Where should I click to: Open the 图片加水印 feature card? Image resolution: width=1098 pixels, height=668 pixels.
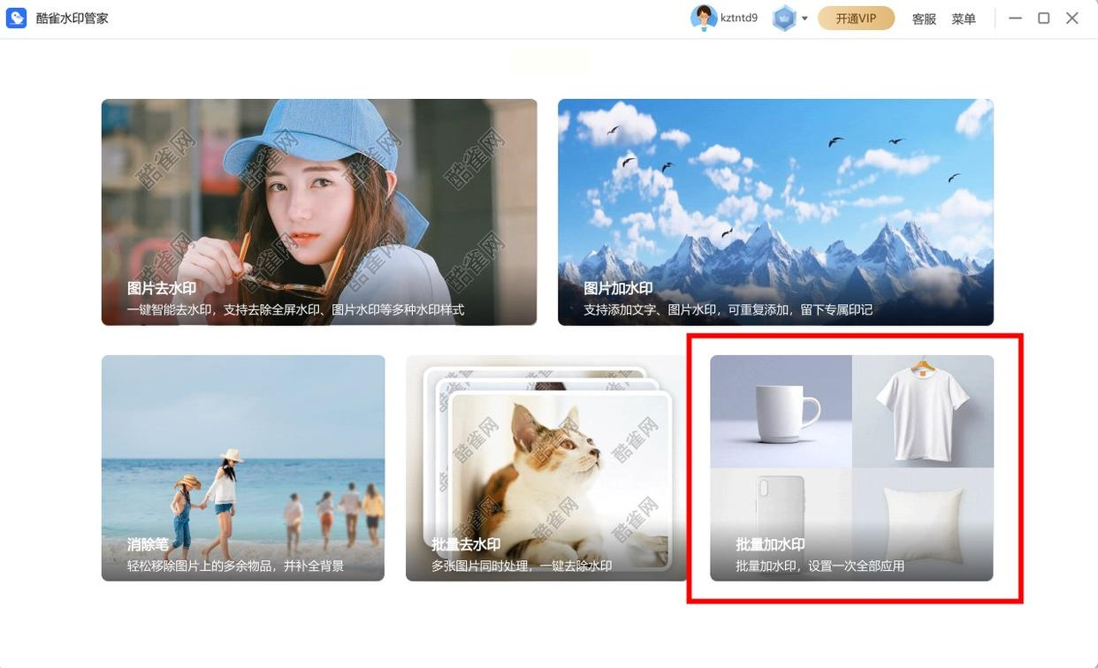point(775,212)
